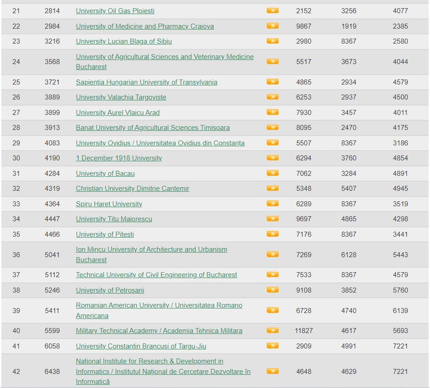The width and height of the screenshot is (430, 388).
Task: Click Christian University Dimitrie Cantemir link
Action: pos(132,189)
